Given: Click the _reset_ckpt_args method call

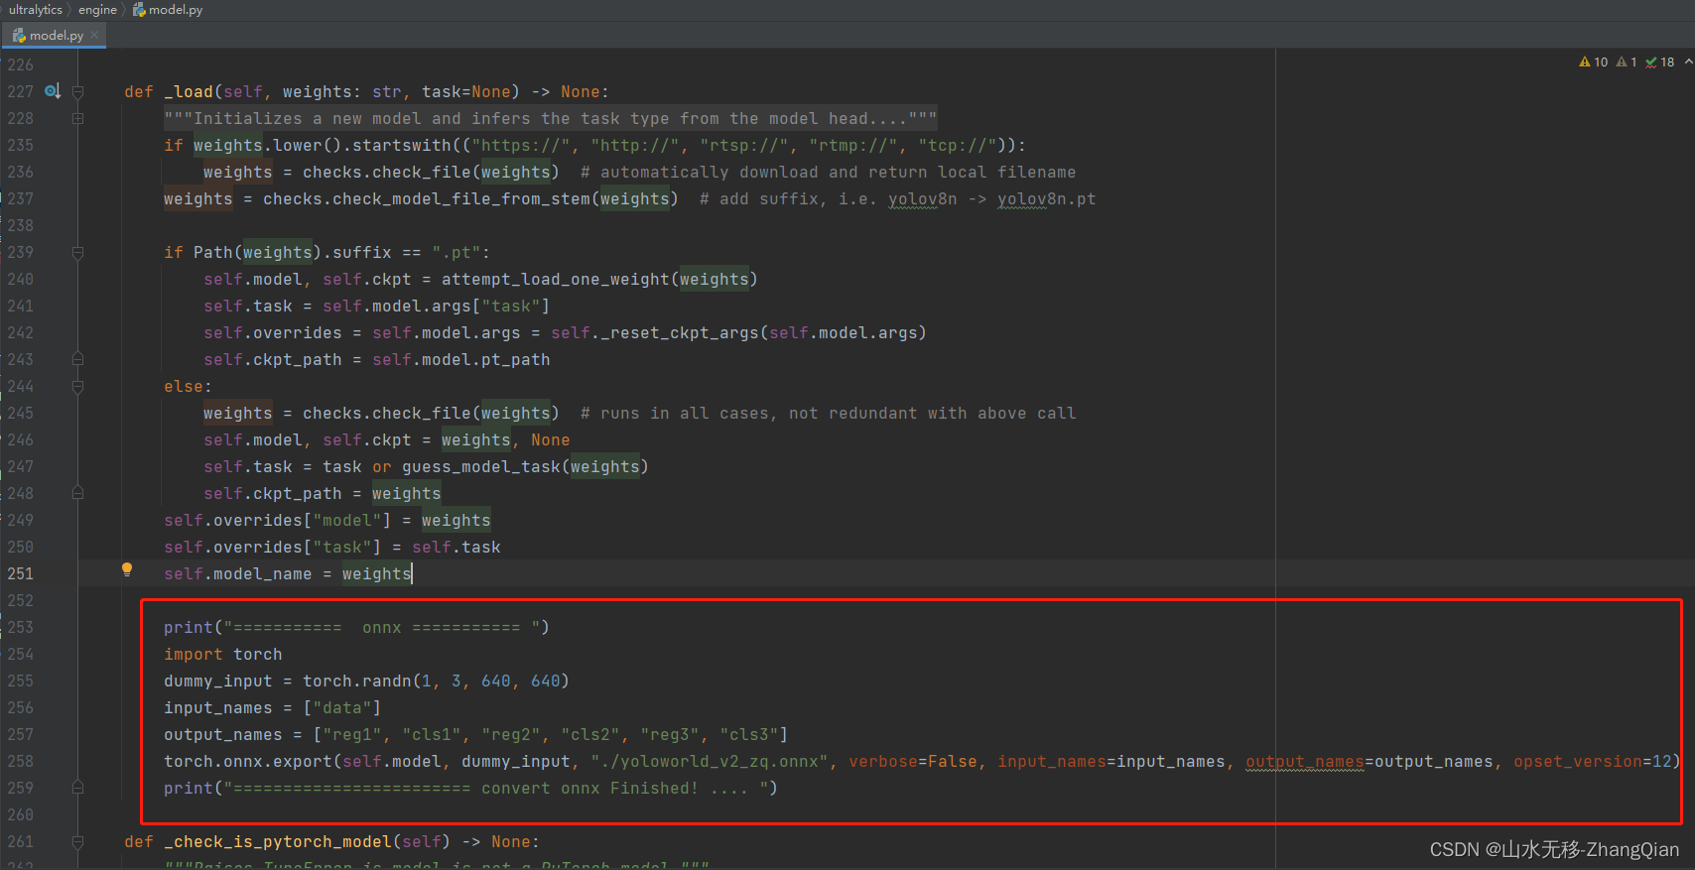Looking at the screenshot, I should point(680,332).
